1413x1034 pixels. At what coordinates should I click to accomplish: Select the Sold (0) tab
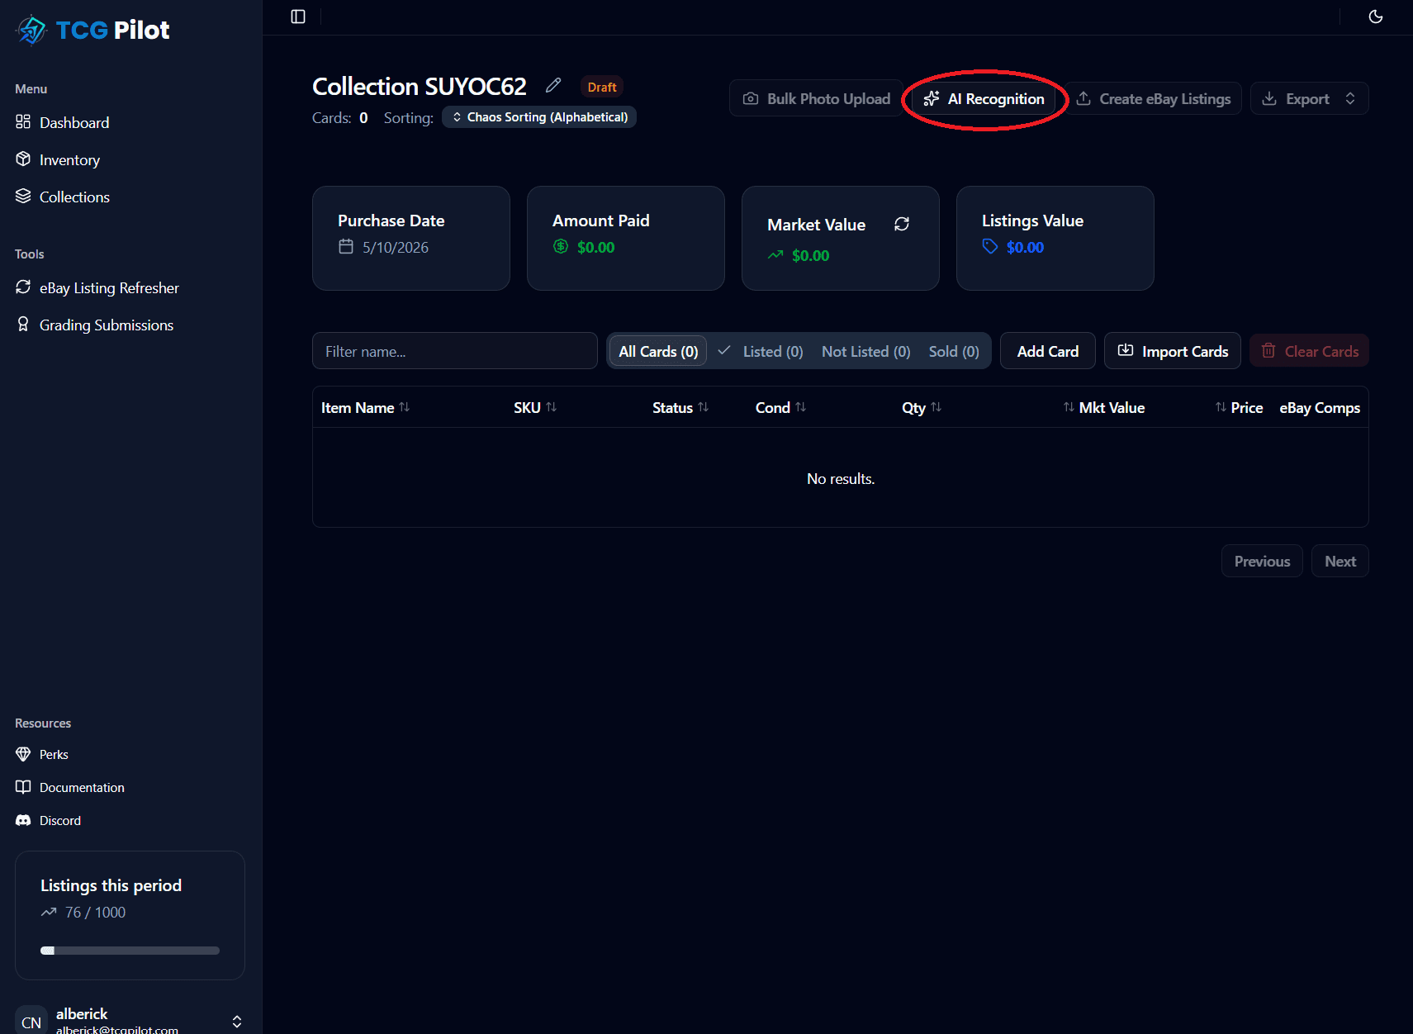click(954, 351)
